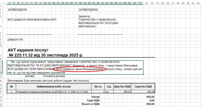This screenshot has height=107, width=202.
Task: Select the Договір: label cell
Action: 30,76
